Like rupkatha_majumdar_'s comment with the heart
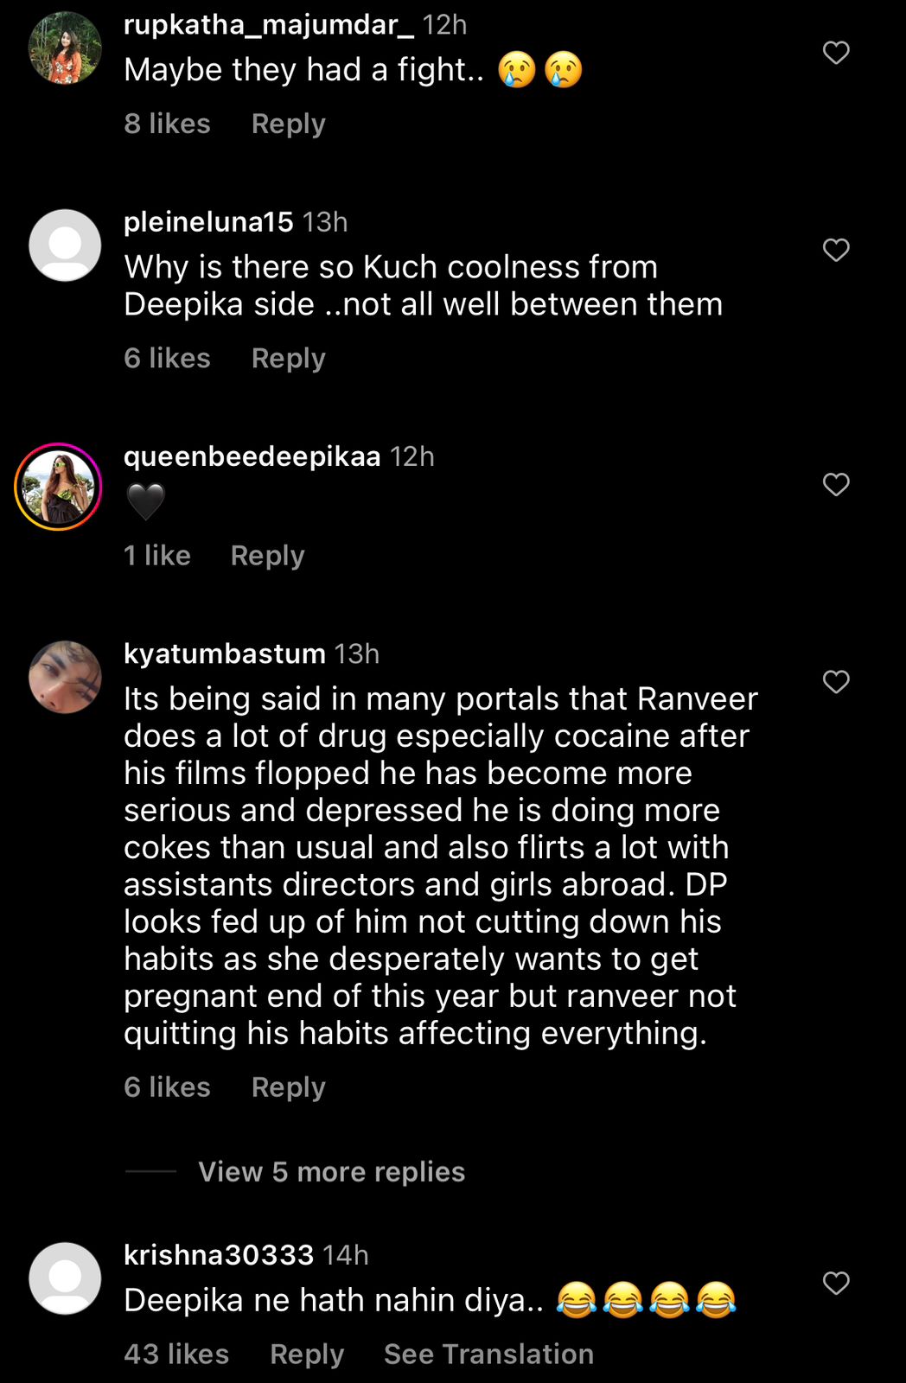Viewport: 906px width, 1383px height. click(835, 53)
